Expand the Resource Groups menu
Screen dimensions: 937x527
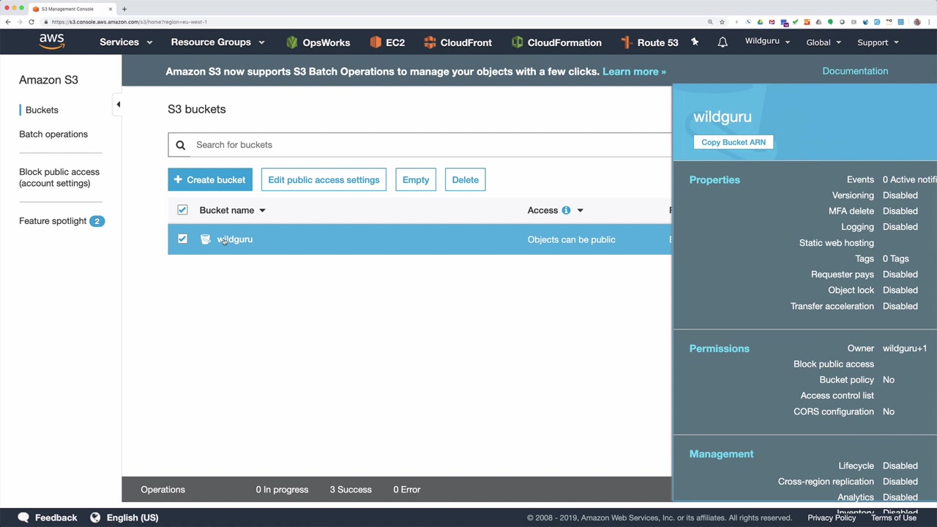(x=217, y=42)
